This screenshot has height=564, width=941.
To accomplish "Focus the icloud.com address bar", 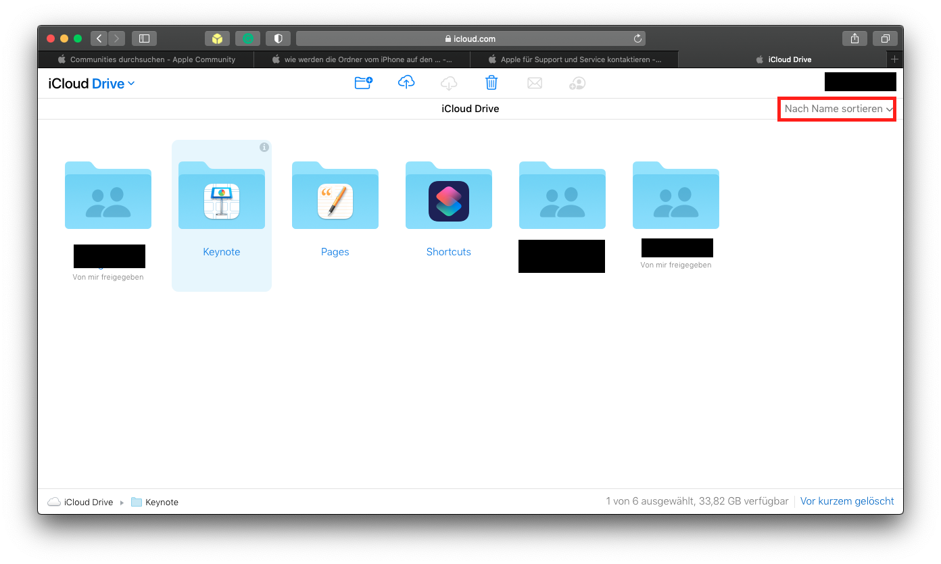I will [470, 39].
